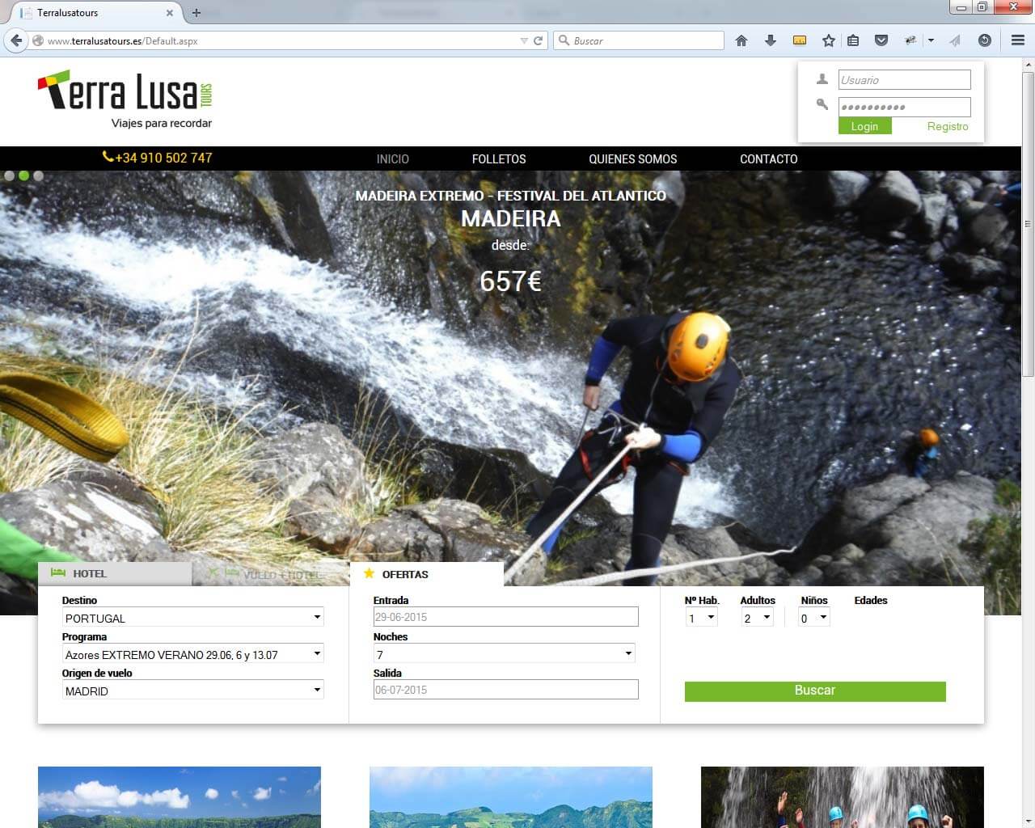Click the paper plane share icon
1035x828 pixels.
pos(956,40)
